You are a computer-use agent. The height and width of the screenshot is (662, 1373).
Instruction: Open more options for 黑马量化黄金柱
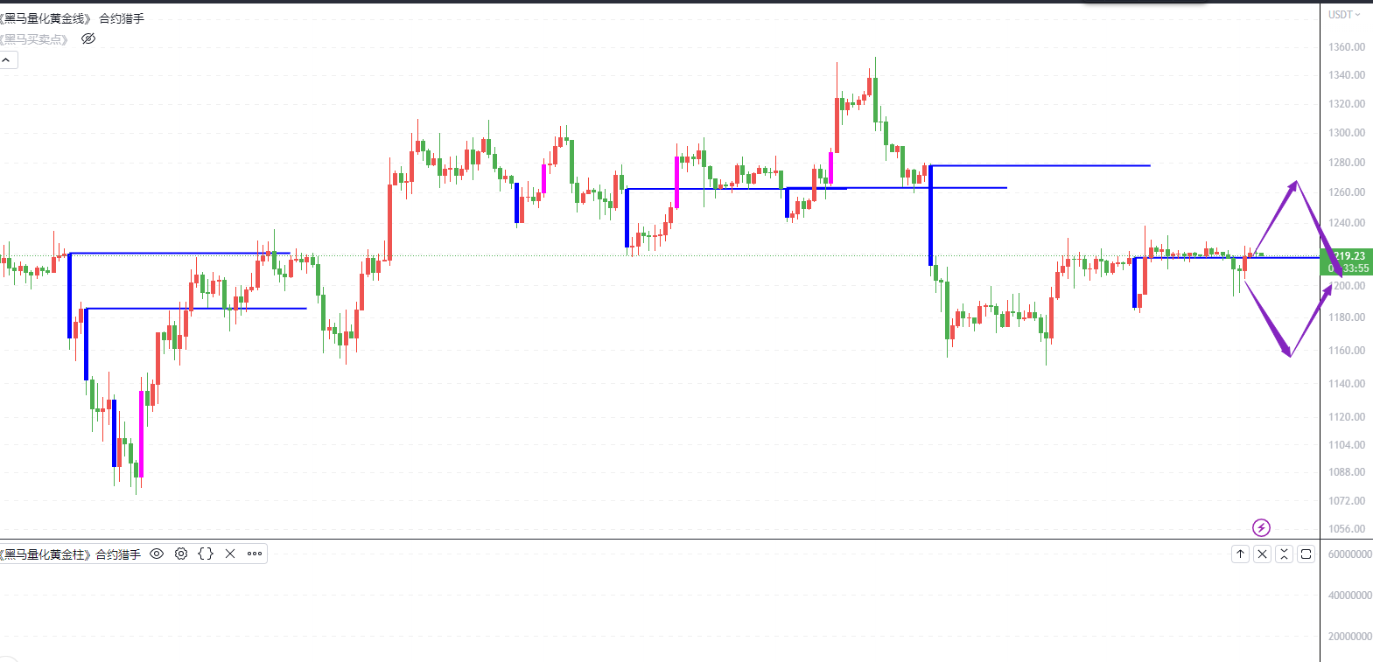coord(255,554)
